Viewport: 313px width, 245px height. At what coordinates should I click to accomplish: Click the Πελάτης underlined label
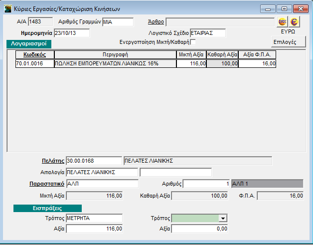coord(53,161)
